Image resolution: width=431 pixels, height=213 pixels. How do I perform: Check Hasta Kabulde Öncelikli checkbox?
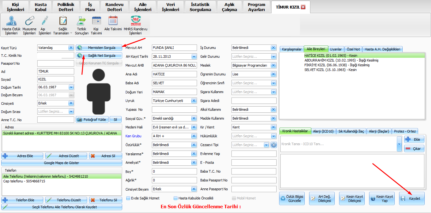[176, 198]
